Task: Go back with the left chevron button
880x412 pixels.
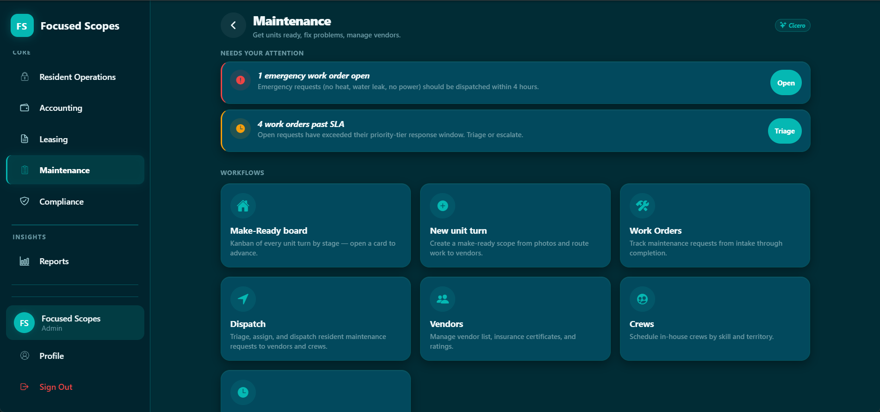Action: pyautogui.click(x=233, y=25)
